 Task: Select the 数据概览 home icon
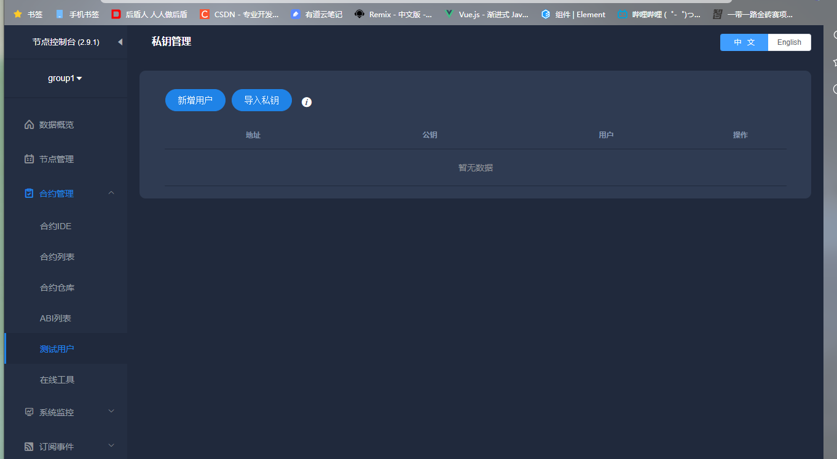pyautogui.click(x=29, y=124)
